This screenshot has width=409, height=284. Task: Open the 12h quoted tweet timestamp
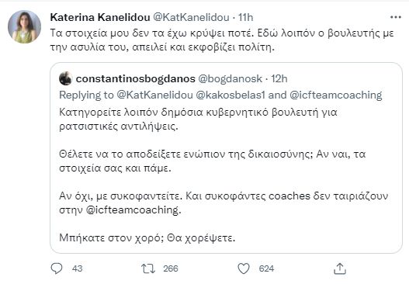(279, 78)
